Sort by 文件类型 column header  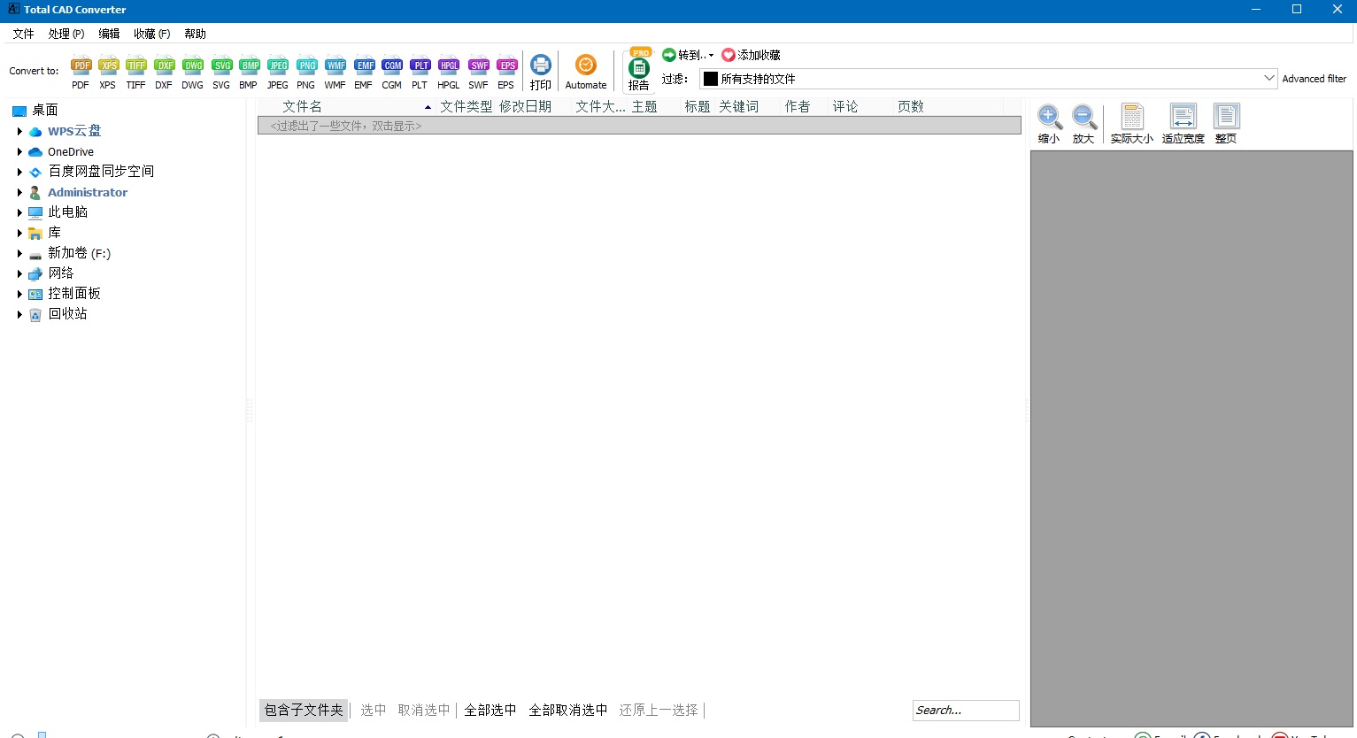[466, 106]
